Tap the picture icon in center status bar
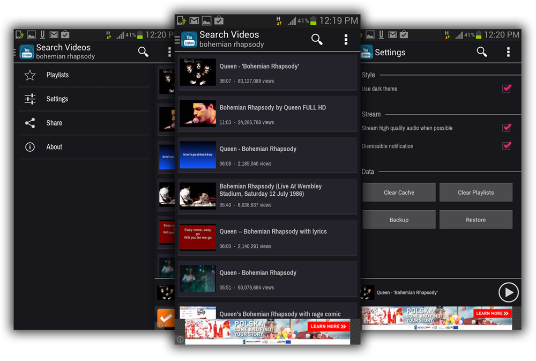The height and width of the screenshot is (361, 536). (x=206, y=21)
